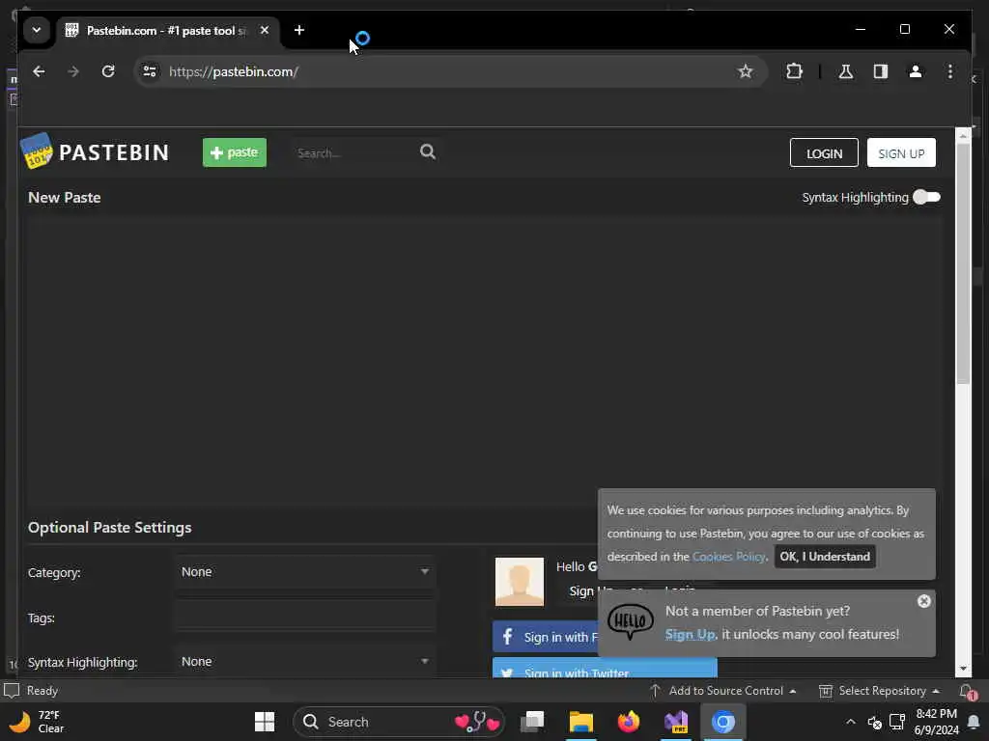Create a new paste with green button
This screenshot has width=989, height=741.
[x=234, y=152]
